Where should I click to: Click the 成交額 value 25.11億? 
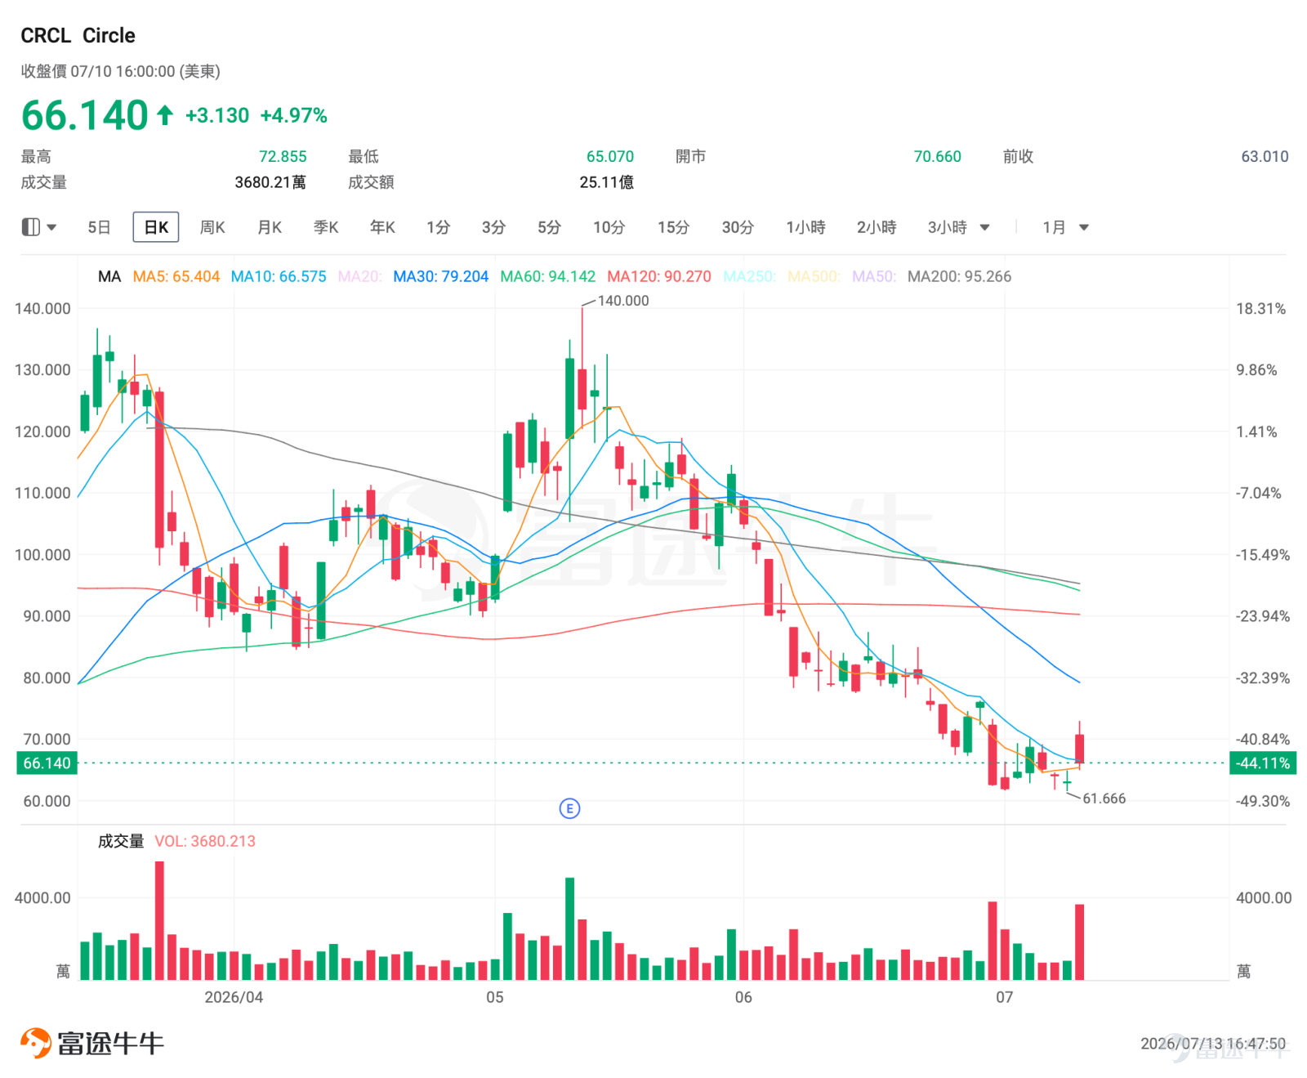(x=607, y=182)
